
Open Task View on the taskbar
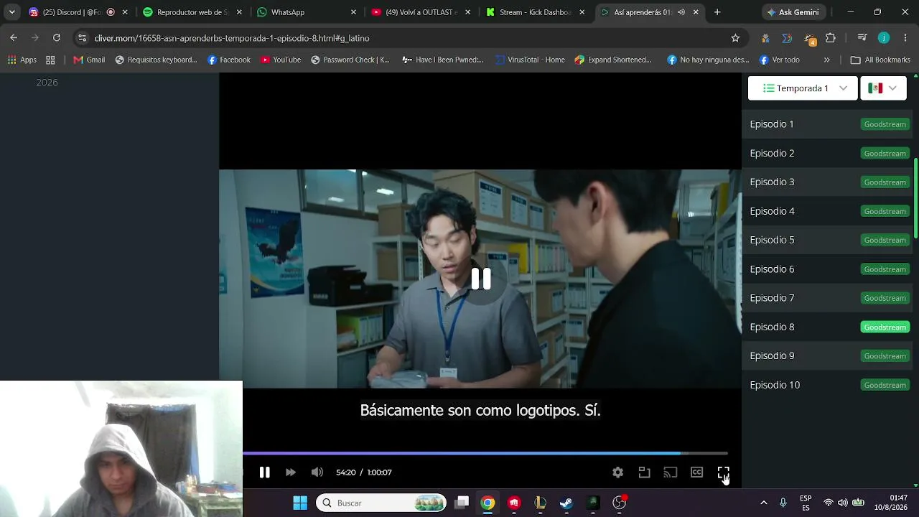[x=462, y=503]
